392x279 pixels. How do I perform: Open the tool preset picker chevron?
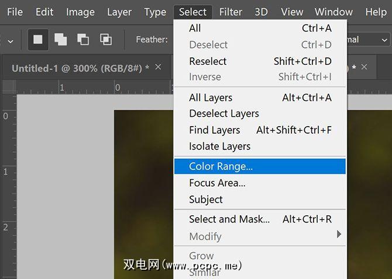tap(11, 40)
